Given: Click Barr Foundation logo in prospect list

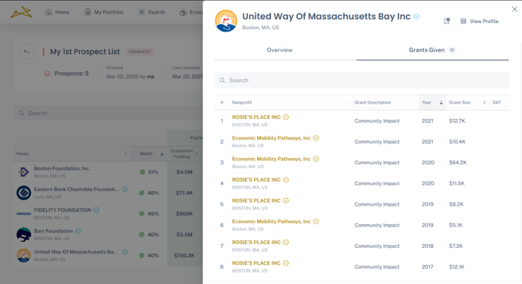Looking at the screenshot, I should (x=24, y=235).
